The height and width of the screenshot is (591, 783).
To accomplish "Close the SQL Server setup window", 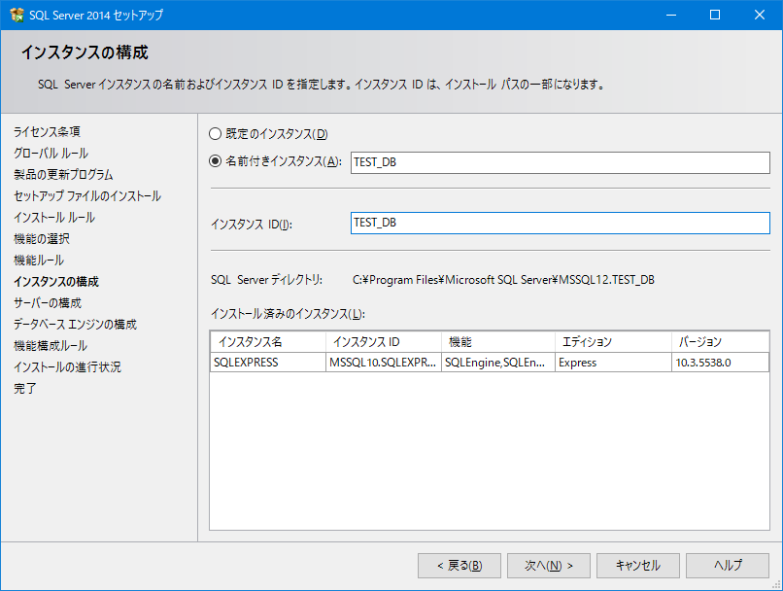I will 760,15.
